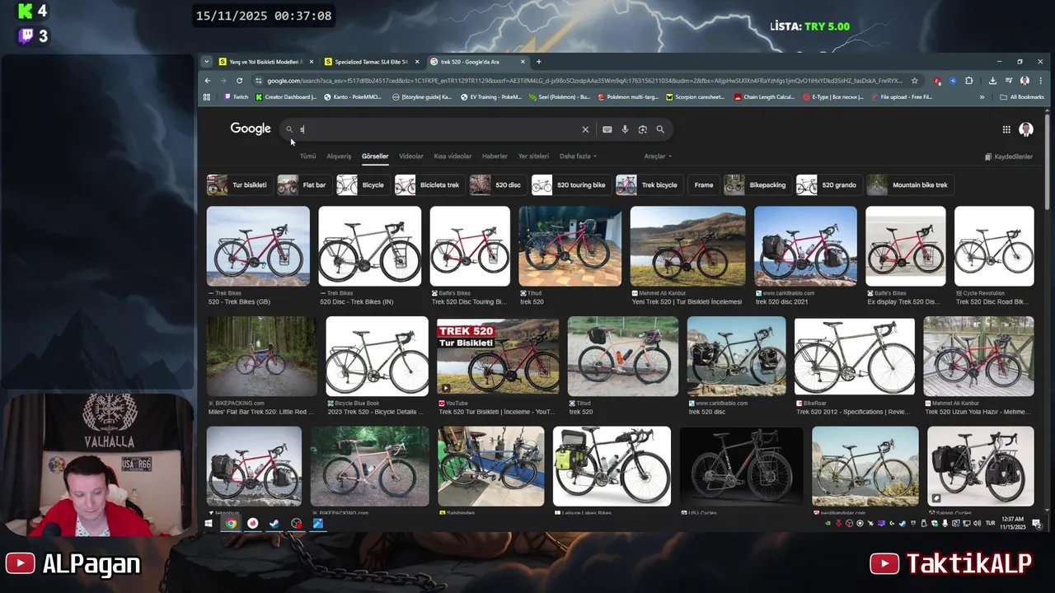The width and height of the screenshot is (1055, 593).
Task: Open '2023 Trek 520 - Bicycle Details' image
Action: [x=377, y=357]
